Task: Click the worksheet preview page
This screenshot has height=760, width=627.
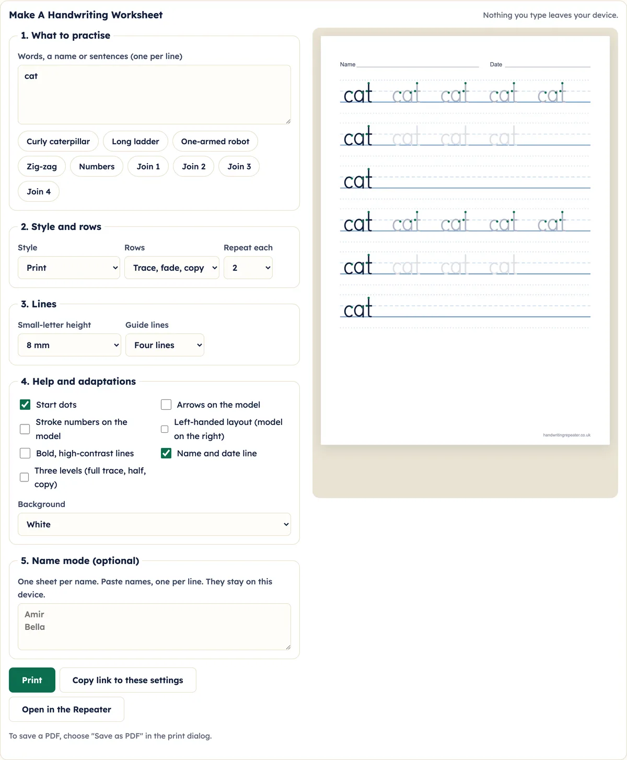Action: tap(465, 240)
